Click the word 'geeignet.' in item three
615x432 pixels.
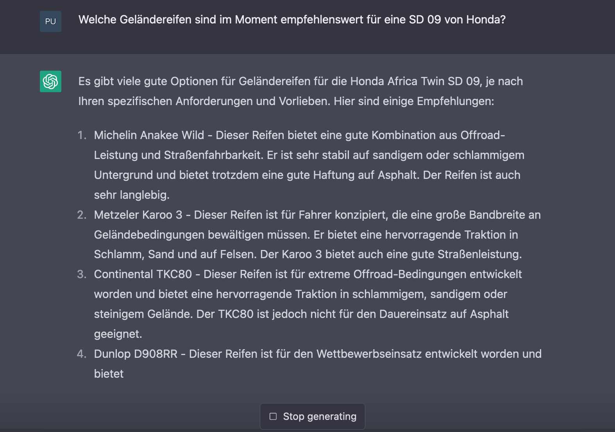pos(118,334)
